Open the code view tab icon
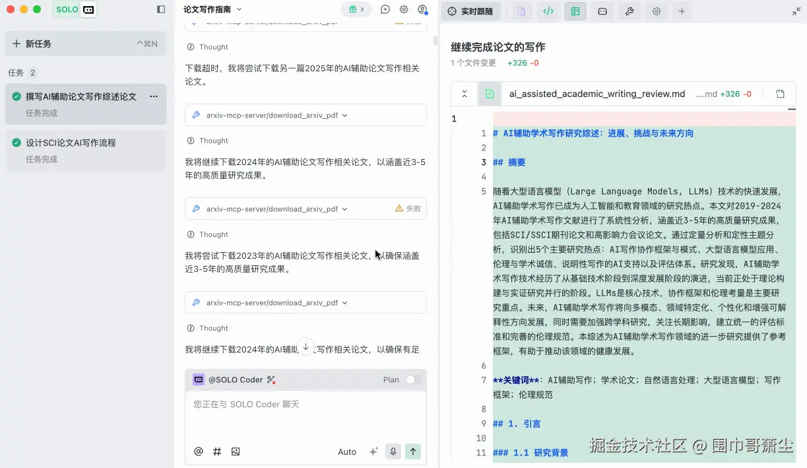Image resolution: width=807 pixels, height=468 pixels. 548,11
